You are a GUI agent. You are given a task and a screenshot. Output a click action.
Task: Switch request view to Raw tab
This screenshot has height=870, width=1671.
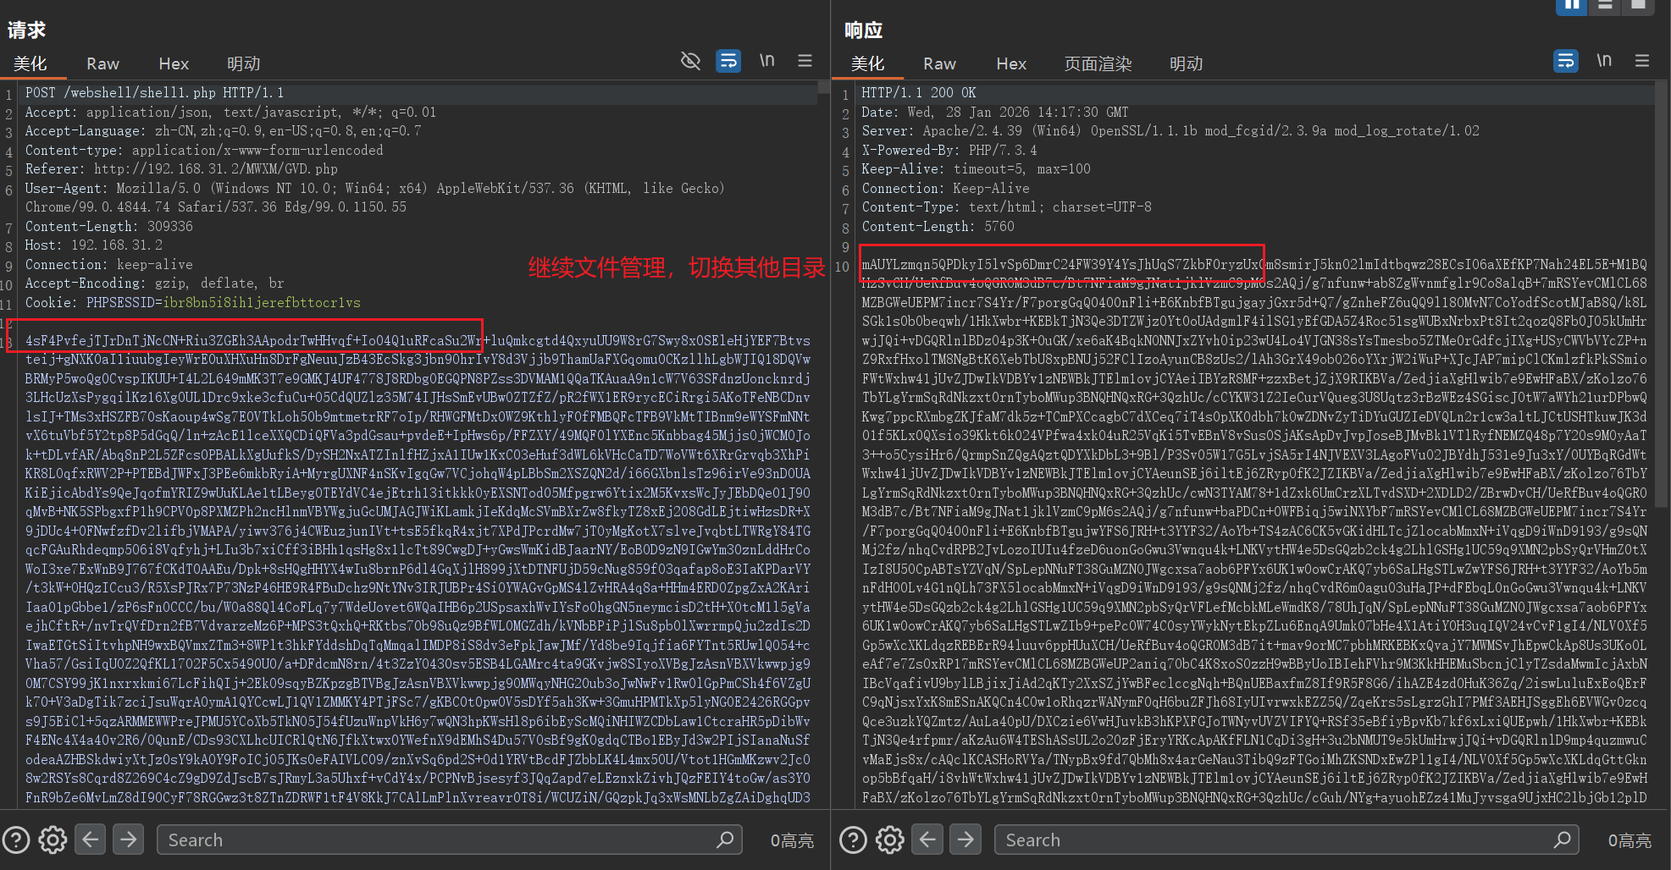click(x=102, y=64)
